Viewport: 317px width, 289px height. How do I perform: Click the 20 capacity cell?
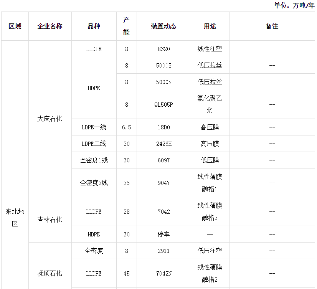pyautogui.click(x=127, y=144)
